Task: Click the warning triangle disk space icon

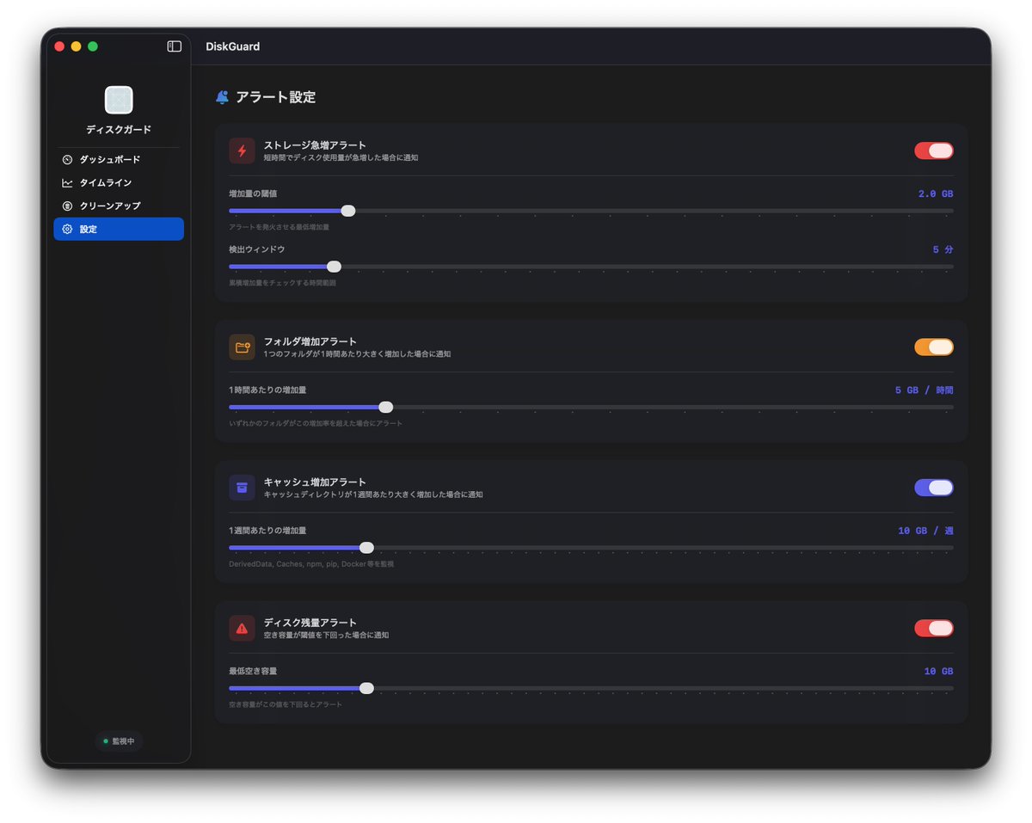Action: pos(242,629)
